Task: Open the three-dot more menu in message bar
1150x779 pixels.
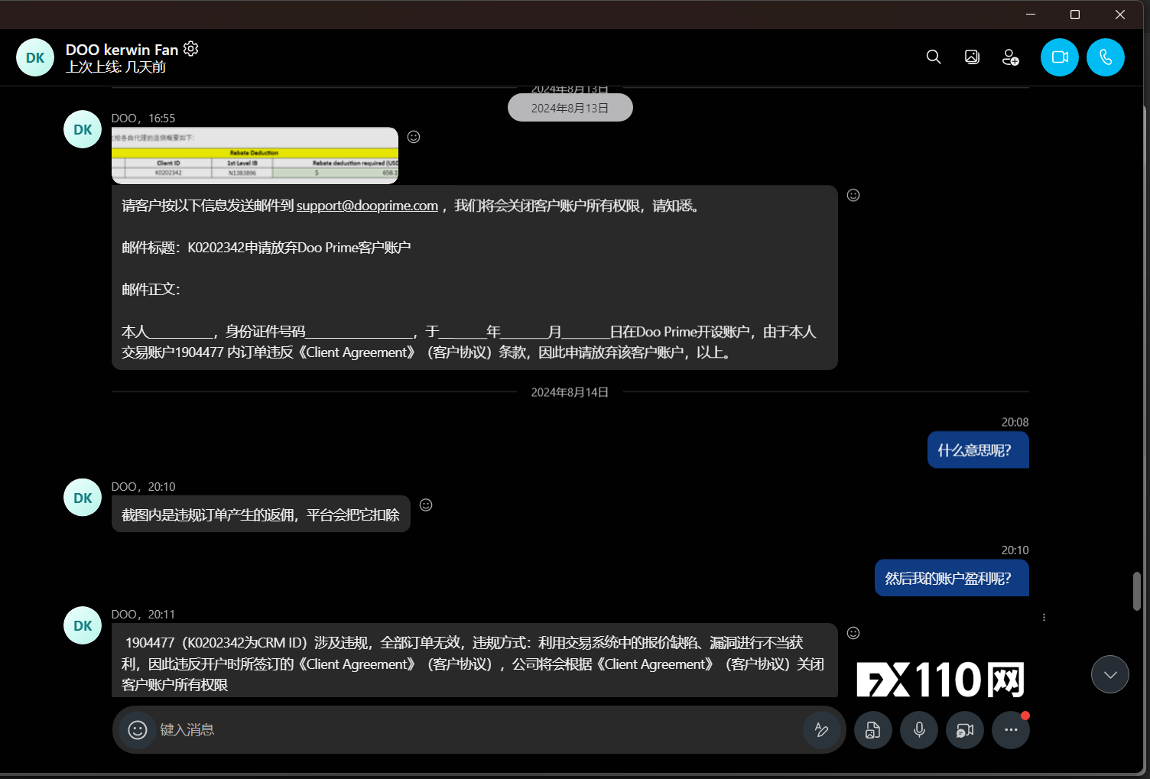Action: pyautogui.click(x=1011, y=730)
